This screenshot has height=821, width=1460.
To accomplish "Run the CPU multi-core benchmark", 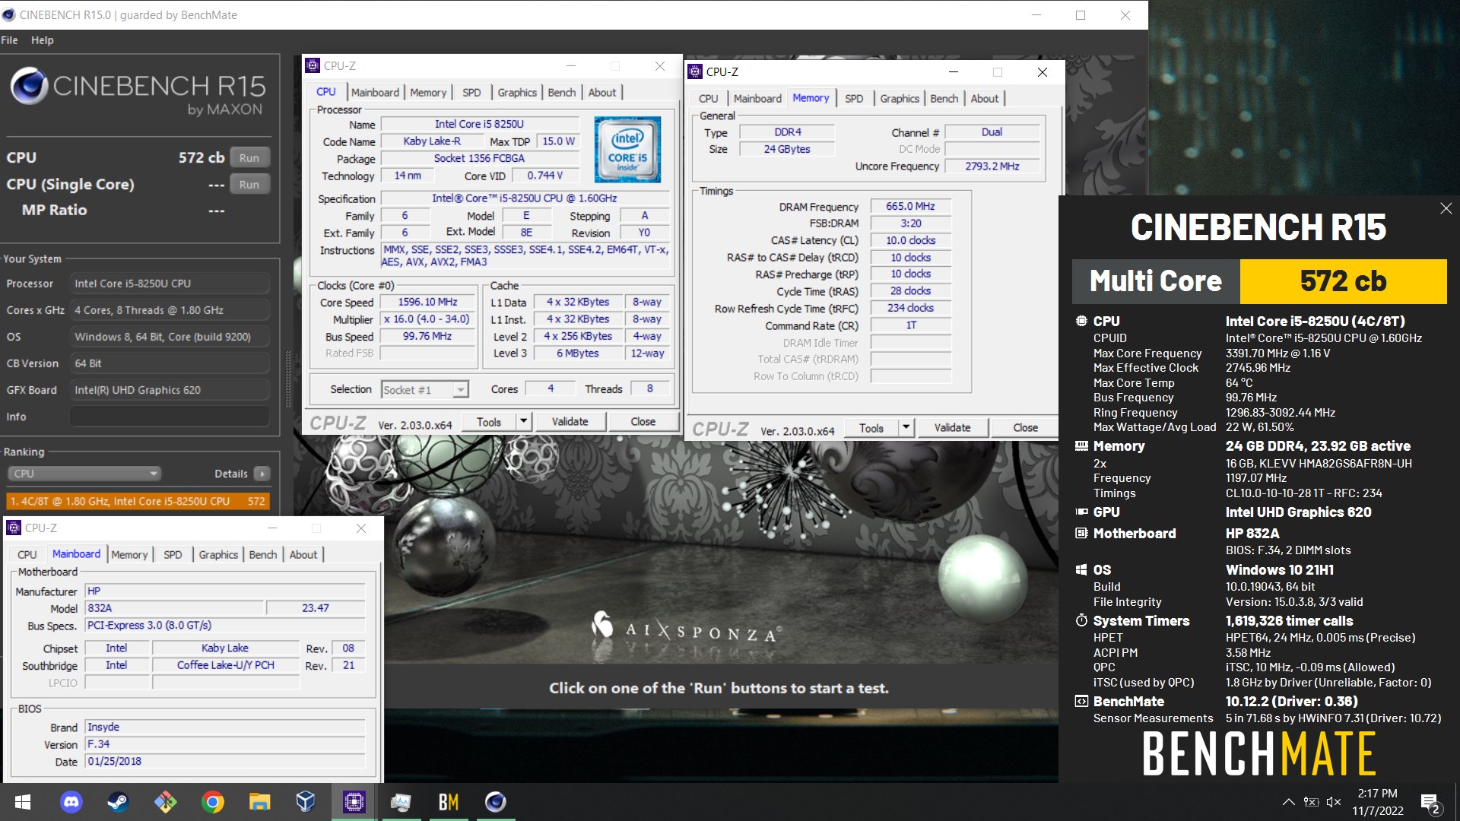I will click(249, 157).
